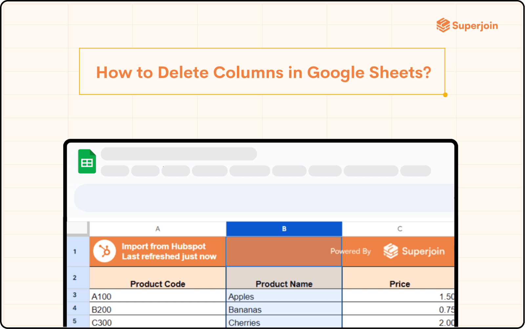Click cell containing 'Cherries'

pos(284,321)
